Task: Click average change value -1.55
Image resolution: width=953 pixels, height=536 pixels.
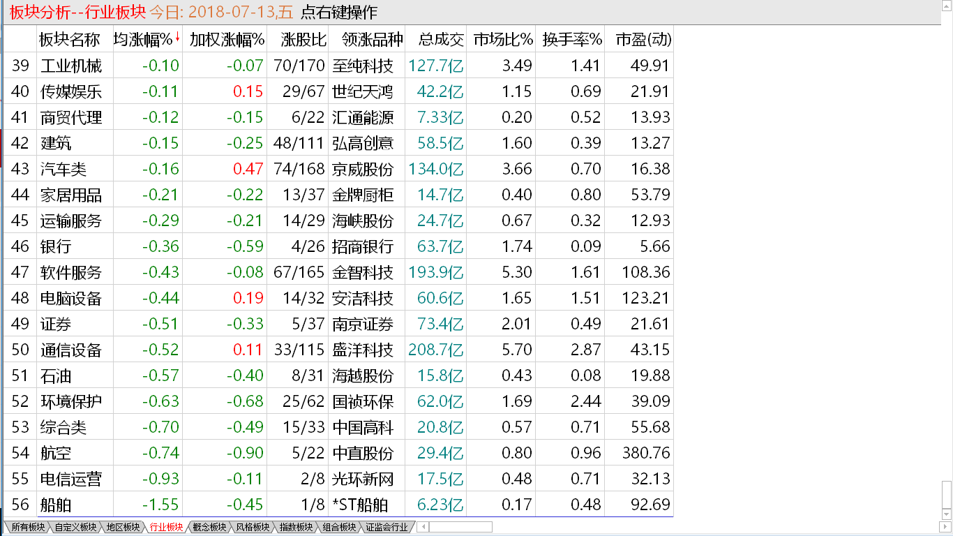Action: pos(160,505)
